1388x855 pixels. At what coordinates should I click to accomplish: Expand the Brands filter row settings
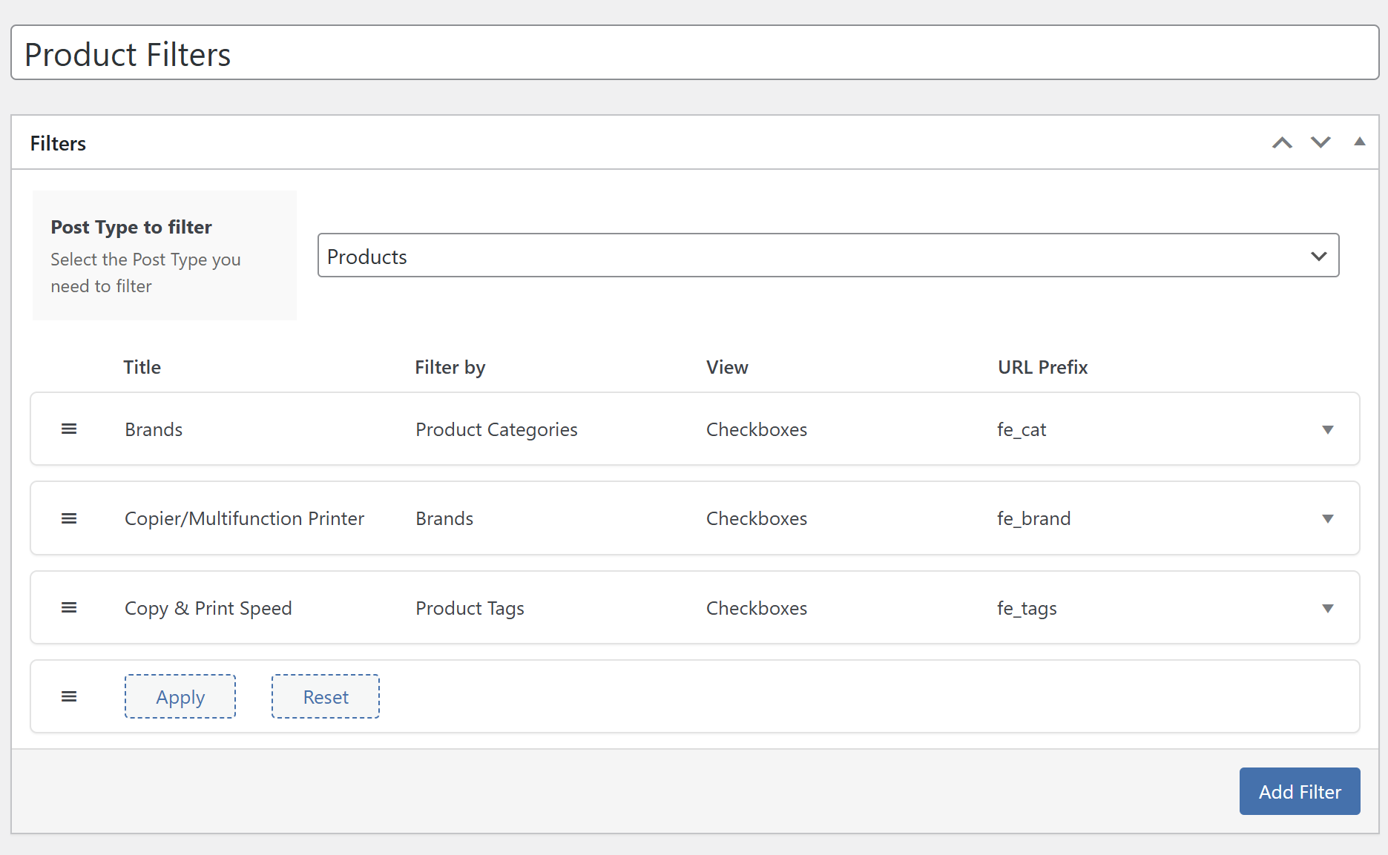coord(1328,430)
